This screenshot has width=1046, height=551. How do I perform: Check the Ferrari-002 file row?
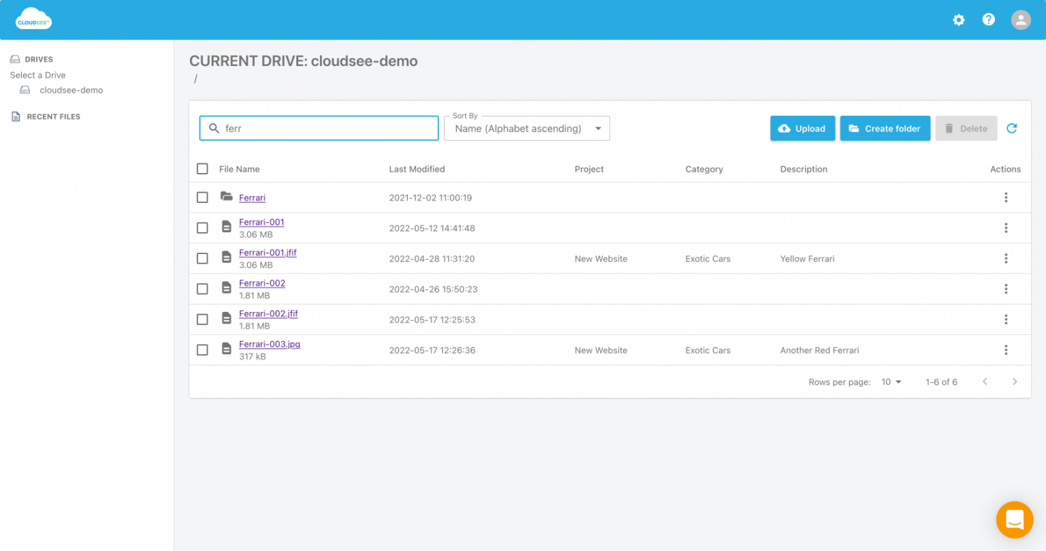click(202, 289)
